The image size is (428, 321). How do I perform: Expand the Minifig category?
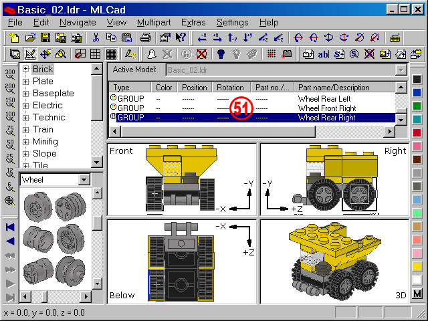25,142
